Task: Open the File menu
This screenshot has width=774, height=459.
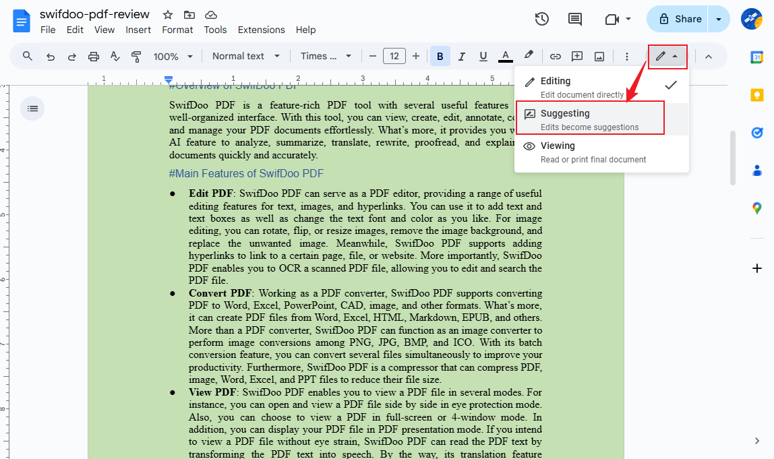Action: click(48, 30)
